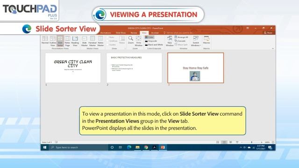Open the Acrobat tab
The height and width of the screenshot is (168, 299).
point(155,33)
